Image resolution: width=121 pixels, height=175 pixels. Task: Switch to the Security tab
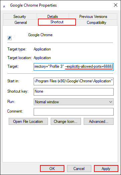click(x=20, y=17)
